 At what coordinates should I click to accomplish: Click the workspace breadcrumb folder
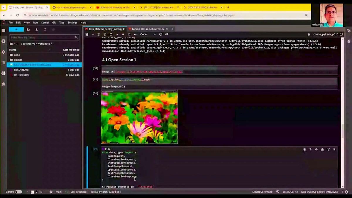pos(43,44)
